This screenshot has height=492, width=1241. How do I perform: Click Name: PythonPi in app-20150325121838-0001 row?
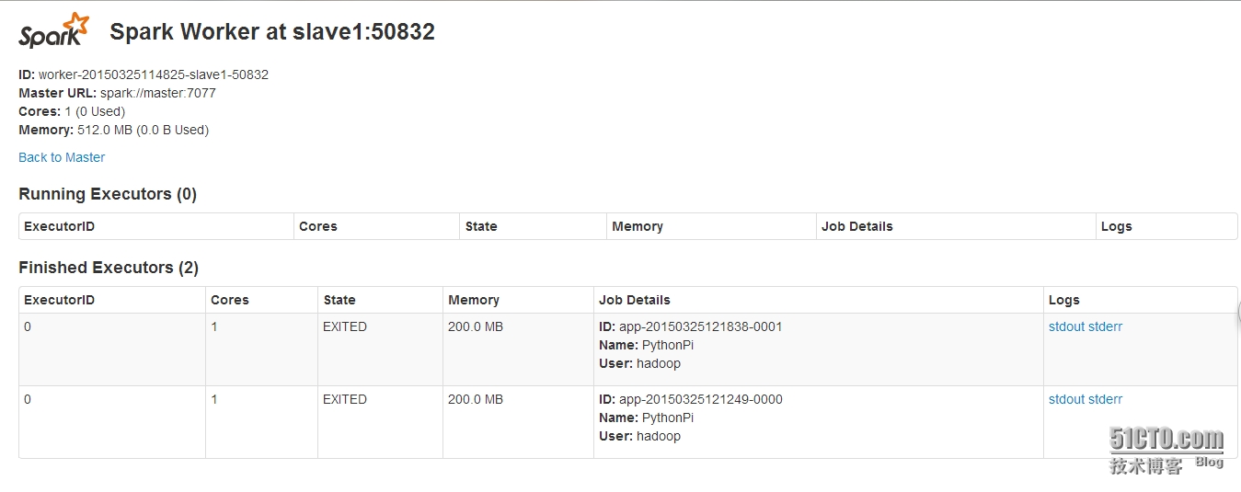click(x=647, y=345)
